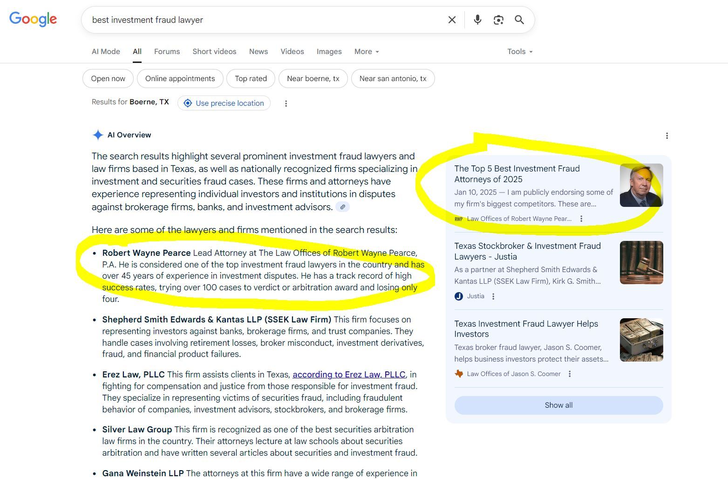The width and height of the screenshot is (728, 479).
Task: Switch to the Images tab
Action: click(x=329, y=51)
